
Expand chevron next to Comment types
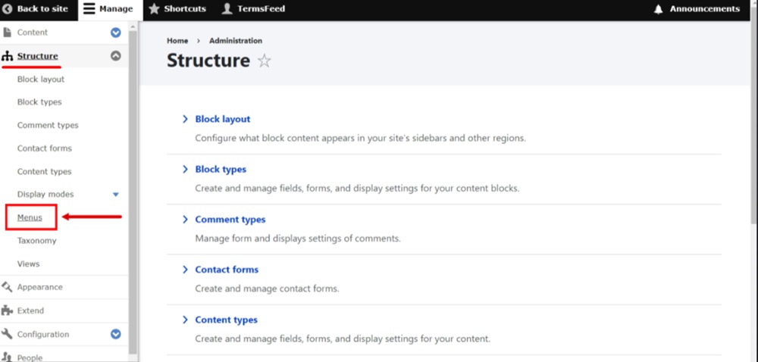click(x=185, y=219)
